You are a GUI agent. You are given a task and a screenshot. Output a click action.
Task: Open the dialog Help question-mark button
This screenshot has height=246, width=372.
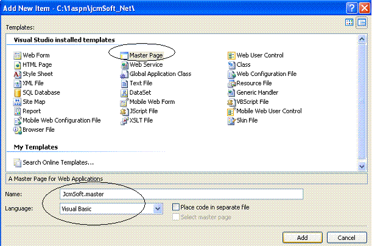[352, 9]
